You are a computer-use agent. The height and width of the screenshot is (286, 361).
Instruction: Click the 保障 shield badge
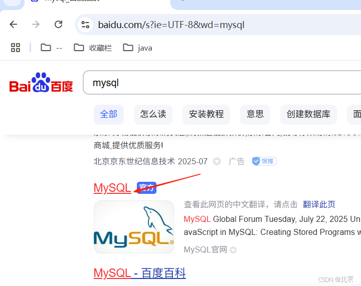coord(264,161)
